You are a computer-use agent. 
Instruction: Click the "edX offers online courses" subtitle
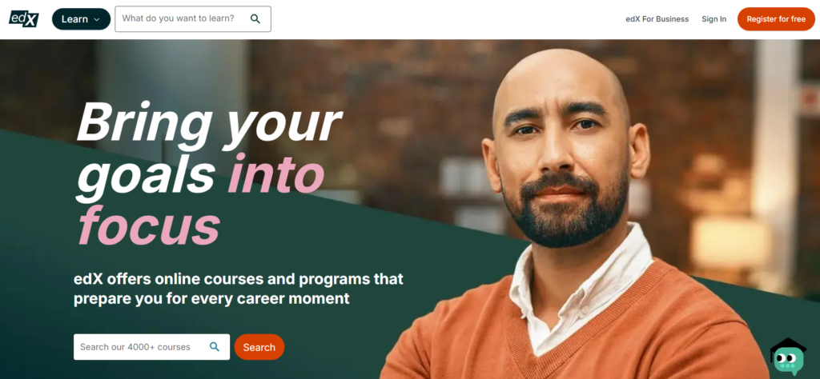tap(239, 289)
